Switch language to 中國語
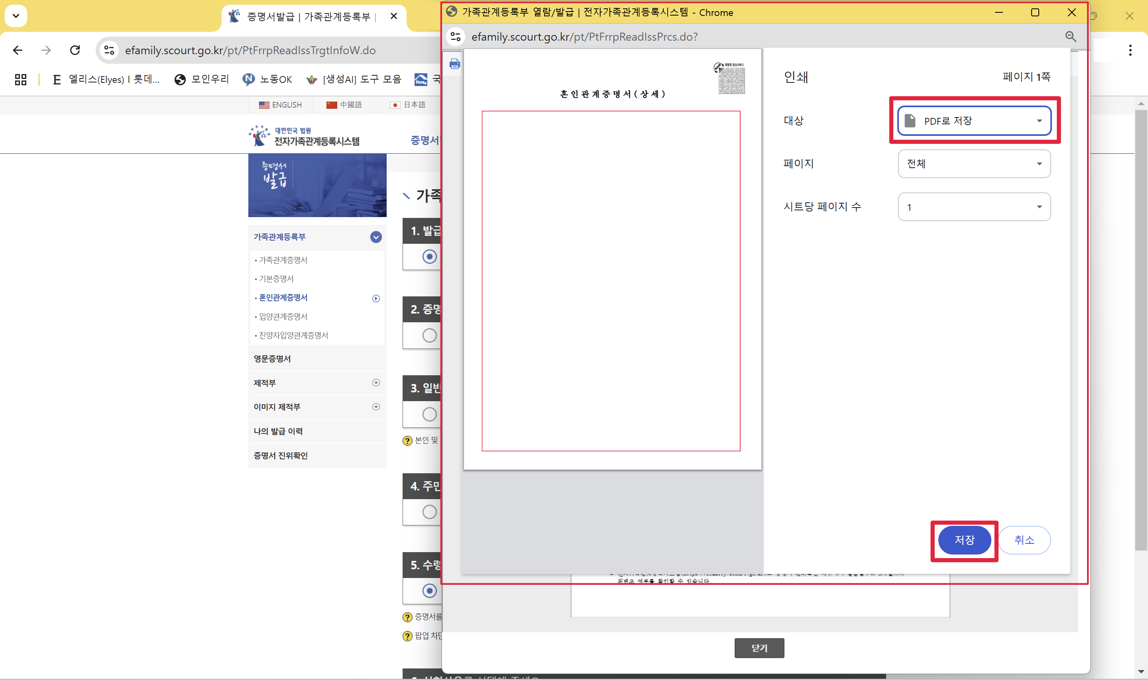 [344, 105]
